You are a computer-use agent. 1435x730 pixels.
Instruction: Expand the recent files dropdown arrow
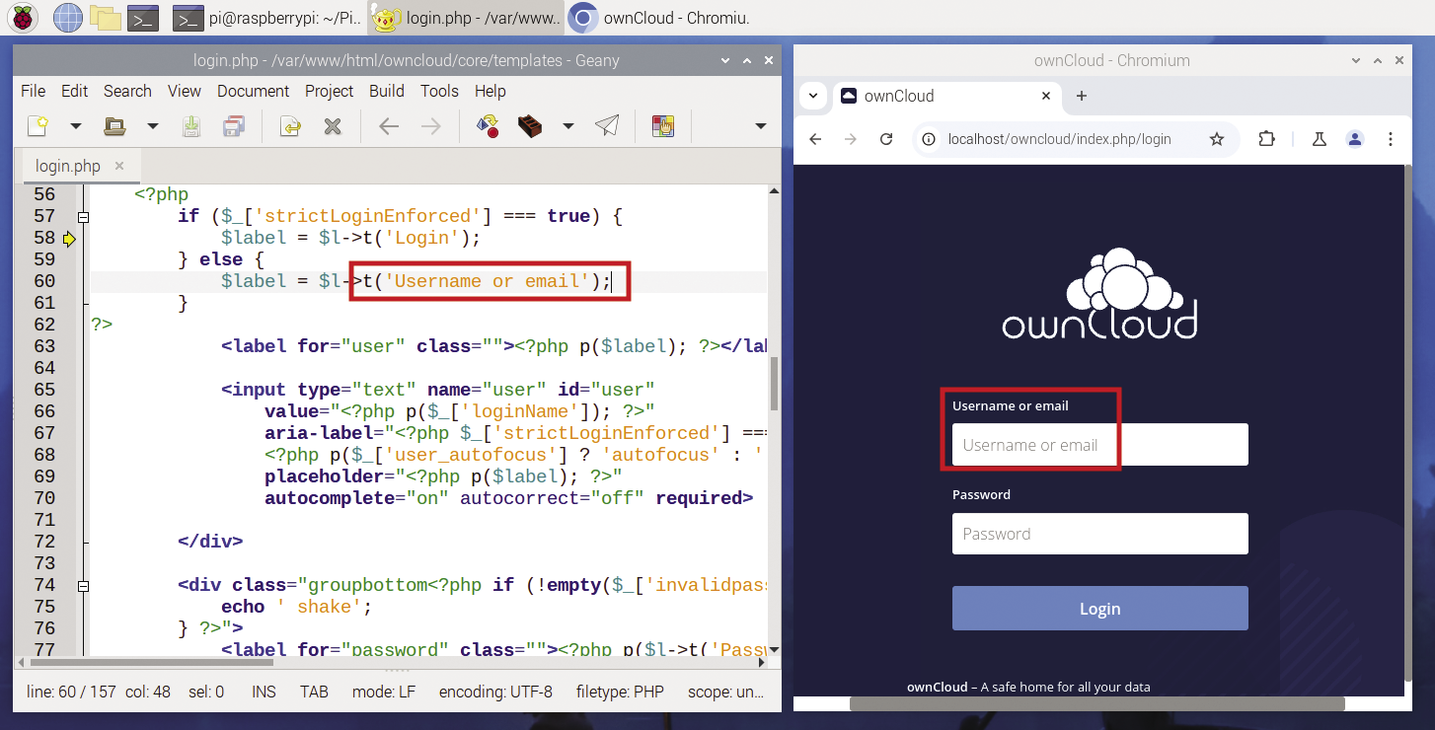[x=152, y=126]
